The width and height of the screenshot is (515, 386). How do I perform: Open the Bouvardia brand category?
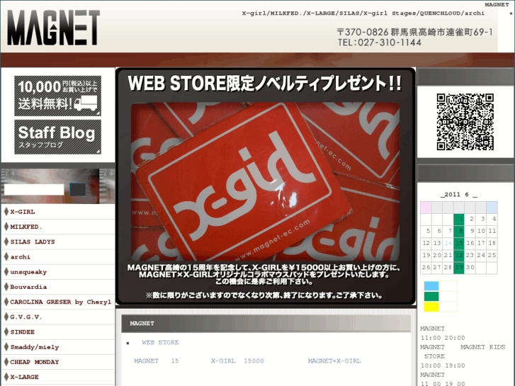point(28,287)
